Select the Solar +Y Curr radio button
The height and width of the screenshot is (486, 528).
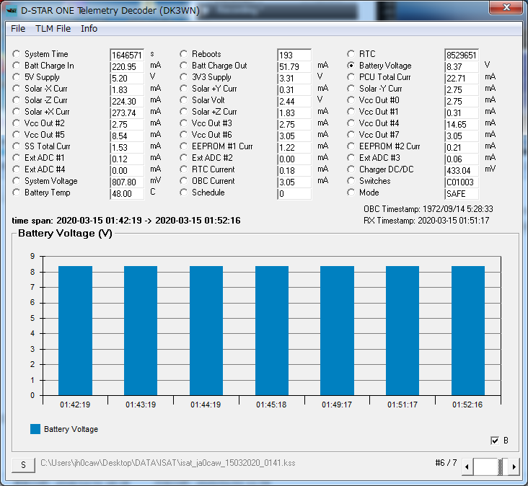[x=183, y=89]
